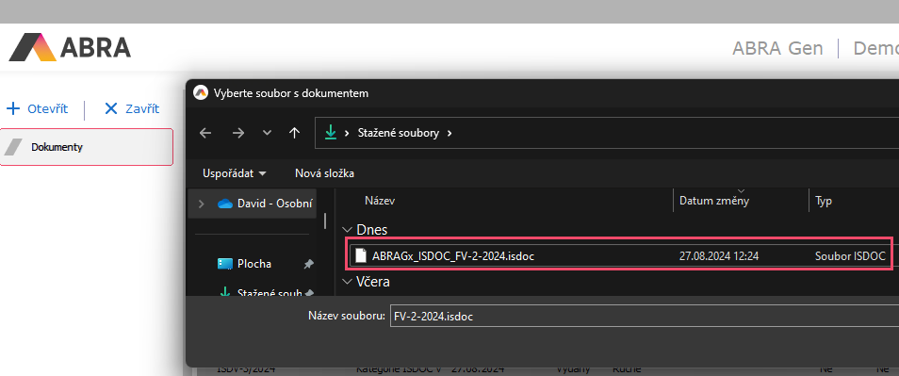Select the Dokumenty tab in sidebar
Viewport: 899px width, 376px height.
pyautogui.click(x=87, y=147)
